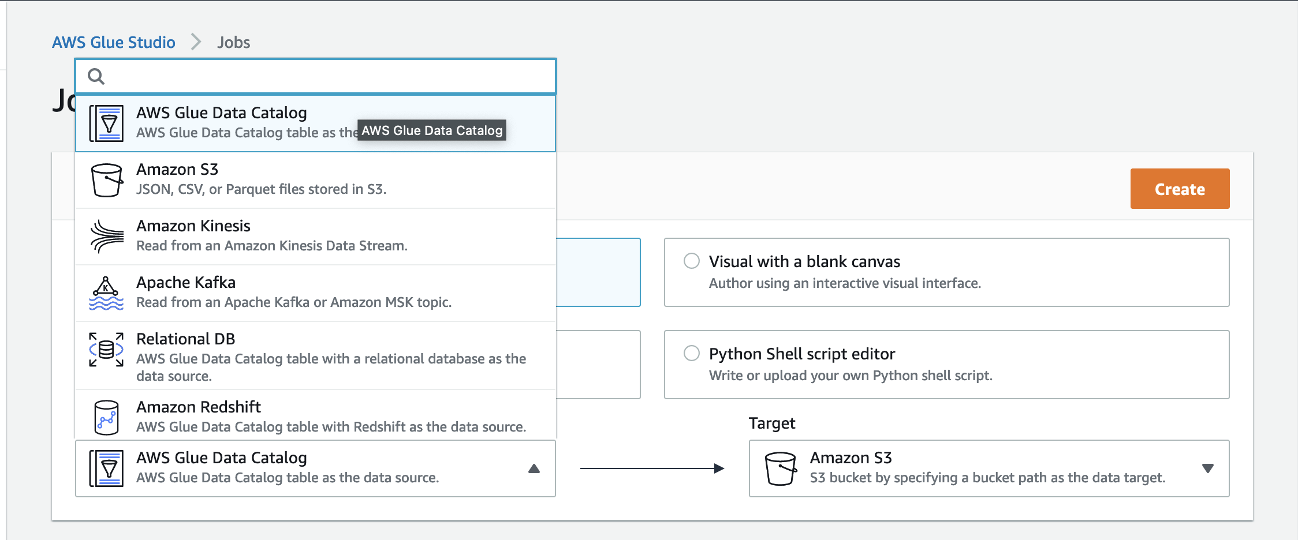Expand the Target Amazon S3 dropdown arrow
The height and width of the screenshot is (540, 1298).
1207,468
